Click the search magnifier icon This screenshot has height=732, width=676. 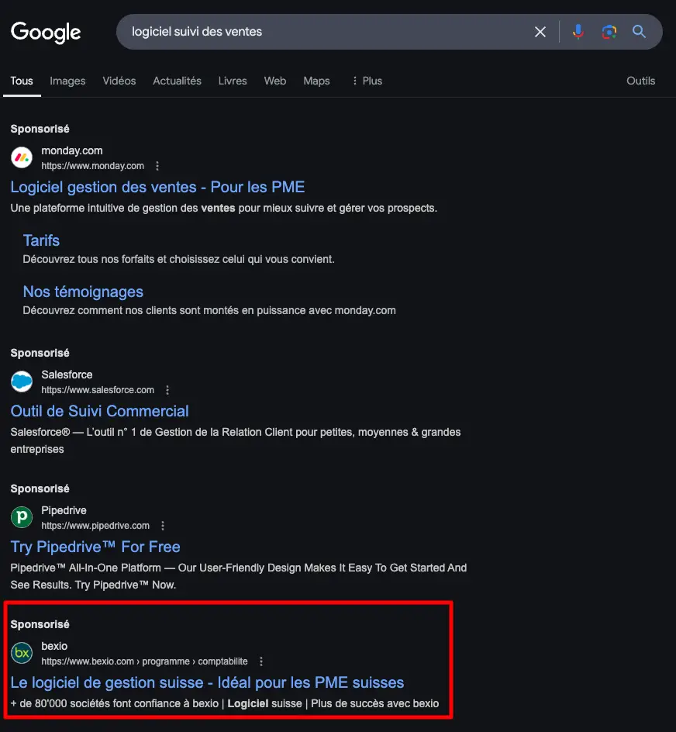640,32
